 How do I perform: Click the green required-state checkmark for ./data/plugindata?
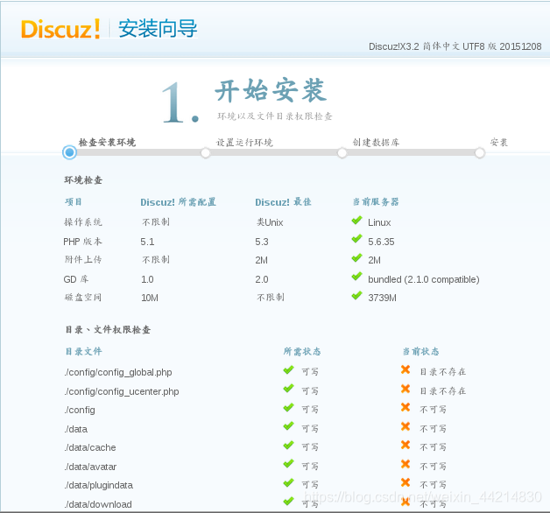(x=288, y=483)
